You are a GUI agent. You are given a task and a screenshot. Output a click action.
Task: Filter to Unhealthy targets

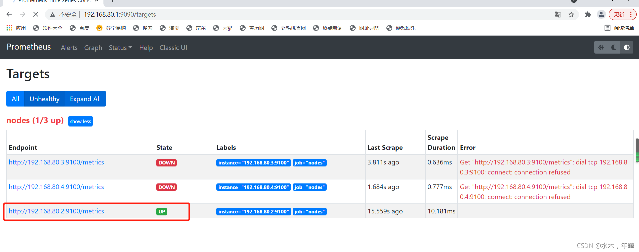coord(44,99)
